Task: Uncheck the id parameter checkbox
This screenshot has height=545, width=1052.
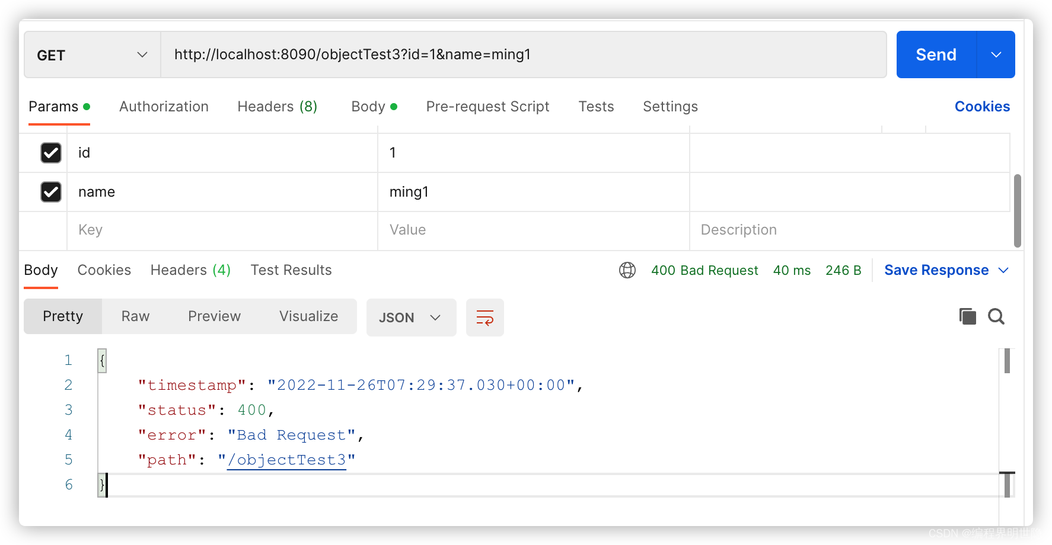Action: click(x=51, y=153)
